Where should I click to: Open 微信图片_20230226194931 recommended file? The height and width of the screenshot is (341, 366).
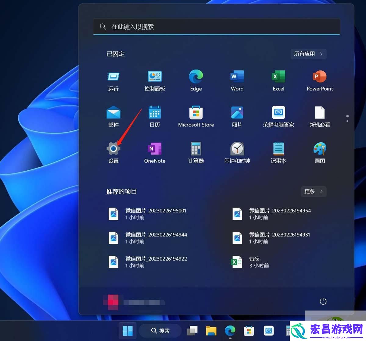[x=272, y=238]
